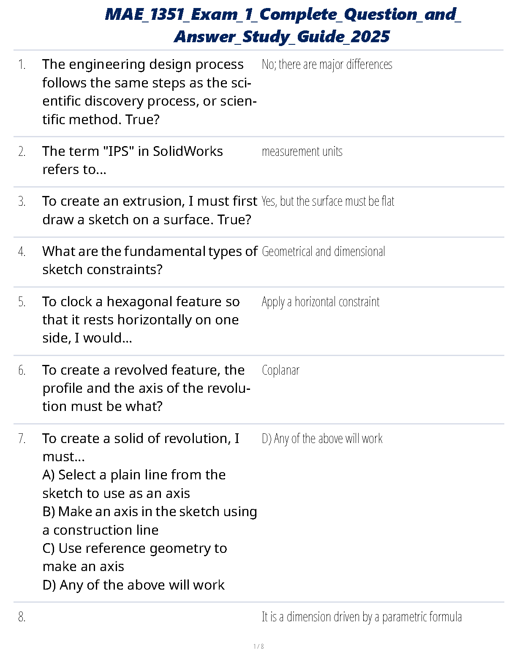Select the 'Apply a horizontal constraint' answer
This screenshot has width=517, height=669.
coord(320,302)
